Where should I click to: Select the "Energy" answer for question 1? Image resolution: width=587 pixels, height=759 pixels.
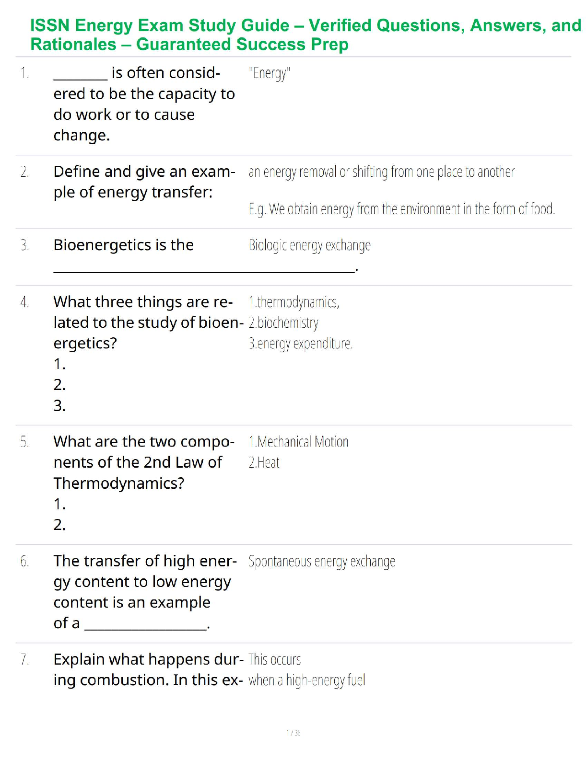pos(270,73)
